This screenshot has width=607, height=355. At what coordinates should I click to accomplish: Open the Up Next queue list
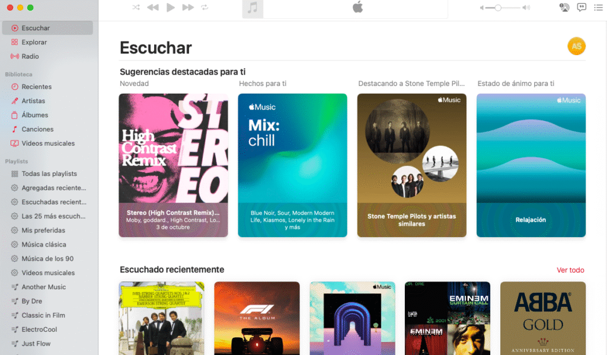click(x=598, y=8)
